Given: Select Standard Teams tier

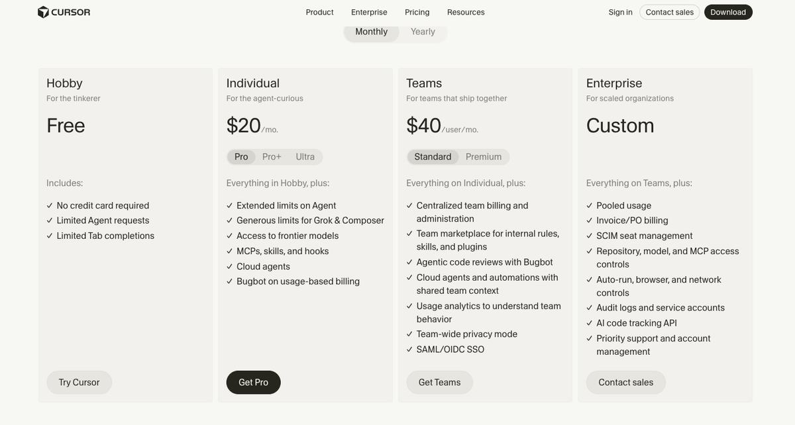Looking at the screenshot, I should pyautogui.click(x=433, y=157).
